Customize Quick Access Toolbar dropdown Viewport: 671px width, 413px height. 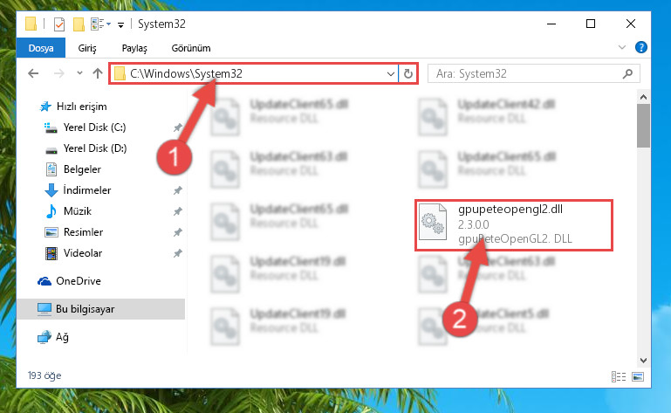(x=121, y=25)
